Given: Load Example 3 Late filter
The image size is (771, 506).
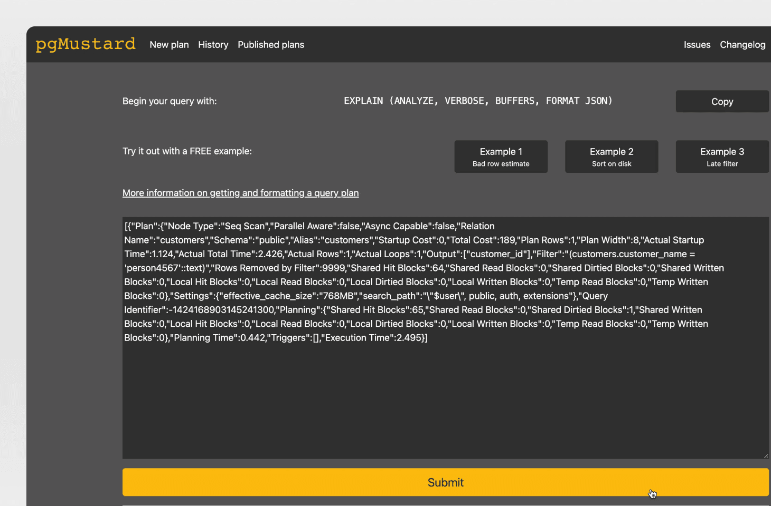Looking at the screenshot, I should 721,157.
